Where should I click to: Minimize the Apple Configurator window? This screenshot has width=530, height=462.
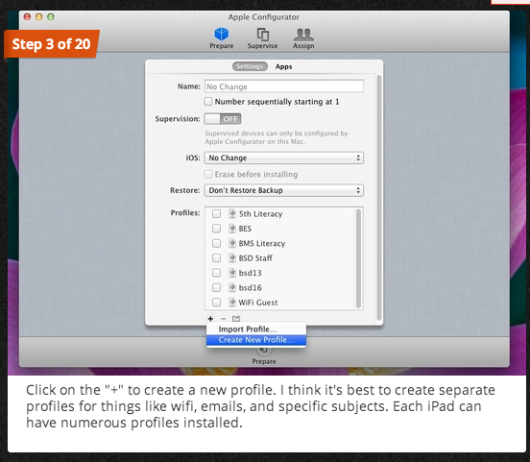pyautogui.click(x=39, y=16)
